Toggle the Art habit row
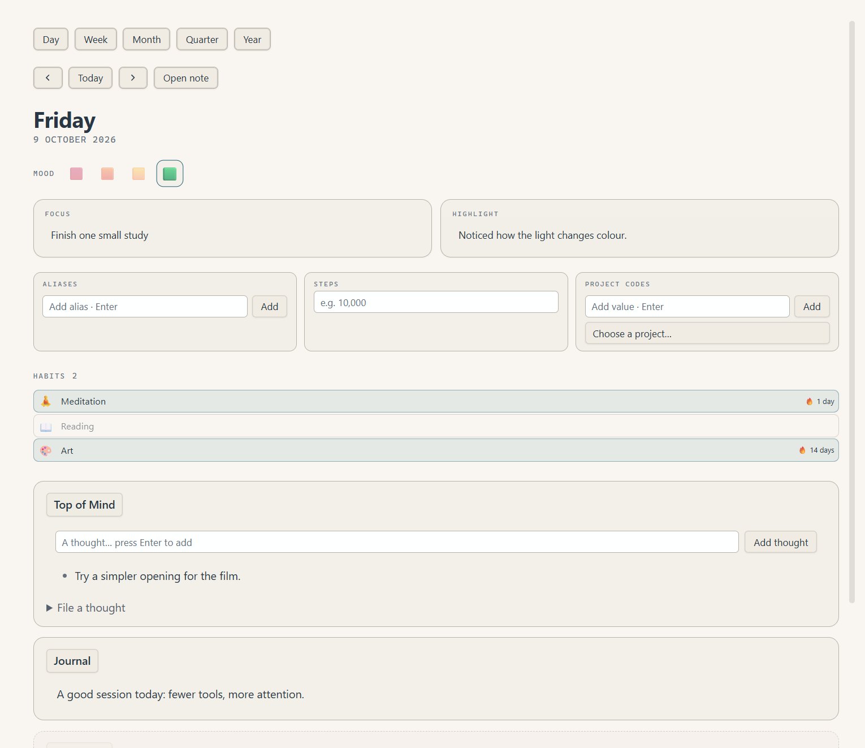 click(x=436, y=450)
